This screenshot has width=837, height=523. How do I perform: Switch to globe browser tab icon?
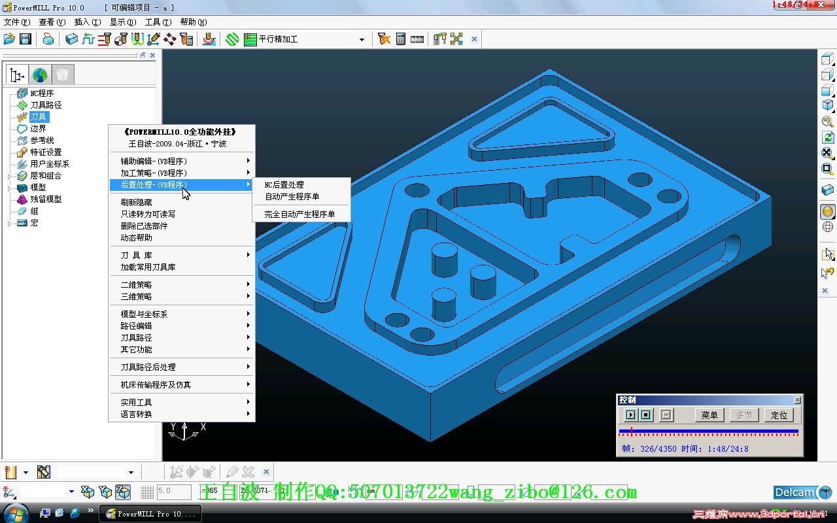[x=40, y=75]
